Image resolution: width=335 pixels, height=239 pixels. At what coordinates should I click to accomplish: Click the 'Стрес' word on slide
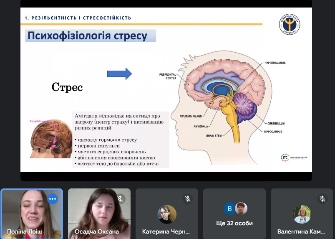pyautogui.click(x=67, y=87)
